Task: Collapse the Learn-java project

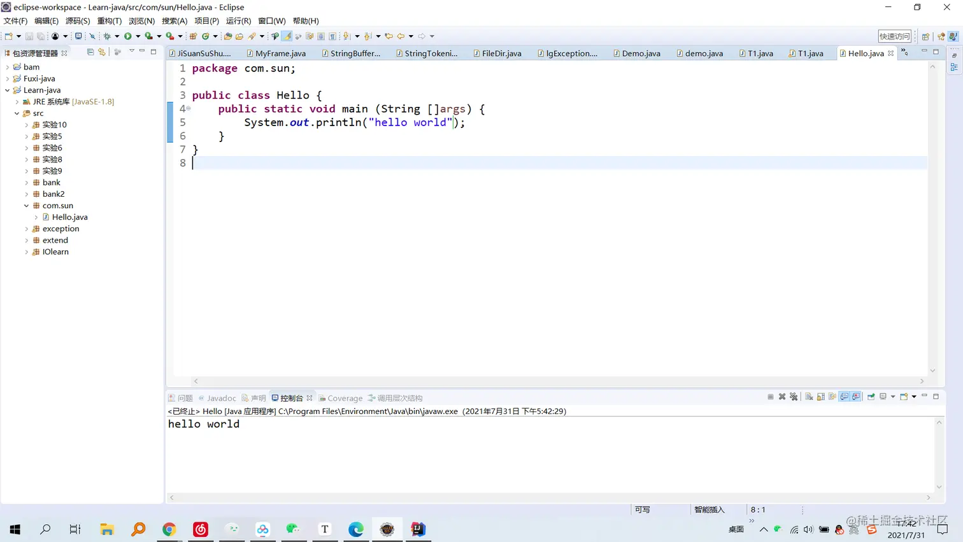Action: click(x=8, y=90)
